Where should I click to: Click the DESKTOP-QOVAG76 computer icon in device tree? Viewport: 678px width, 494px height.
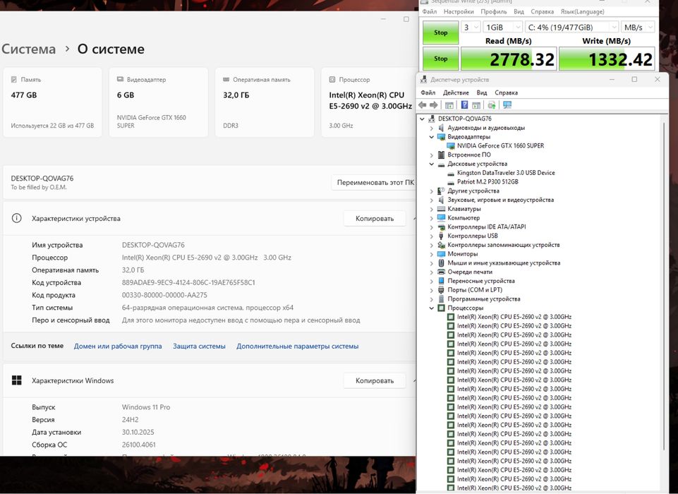tap(431, 119)
